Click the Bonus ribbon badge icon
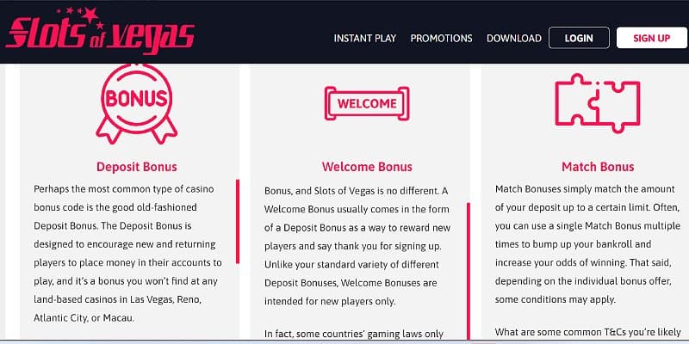Image resolution: width=689 pixels, height=344 pixels. point(136,101)
